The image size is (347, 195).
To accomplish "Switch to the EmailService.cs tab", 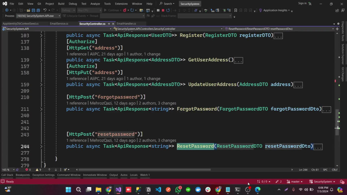I will click(59, 24).
